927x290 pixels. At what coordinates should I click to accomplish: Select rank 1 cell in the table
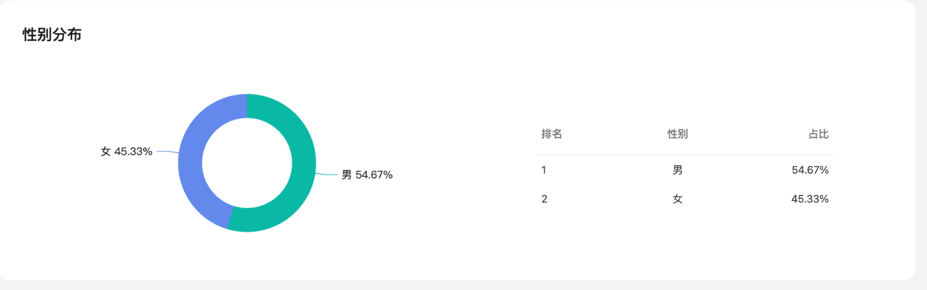(x=544, y=170)
